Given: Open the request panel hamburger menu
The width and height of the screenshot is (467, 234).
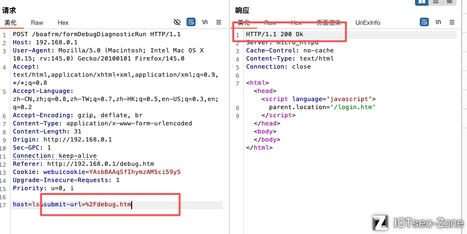Looking at the screenshot, I should pyautogui.click(x=218, y=22).
